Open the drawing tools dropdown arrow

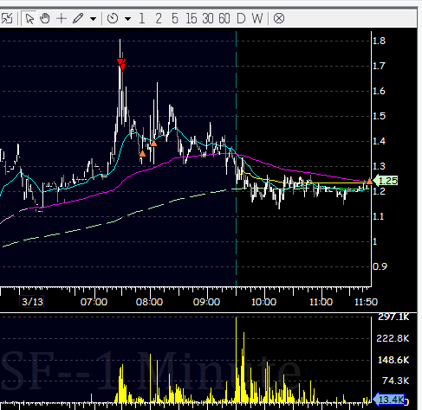coord(93,19)
